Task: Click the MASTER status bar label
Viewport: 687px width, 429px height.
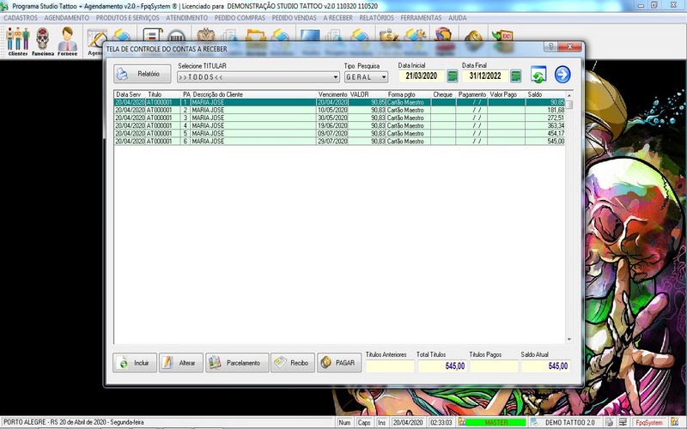Action: (x=495, y=422)
